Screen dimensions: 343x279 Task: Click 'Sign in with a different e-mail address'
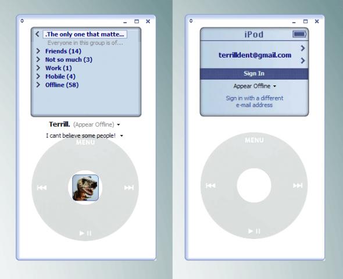(x=255, y=102)
